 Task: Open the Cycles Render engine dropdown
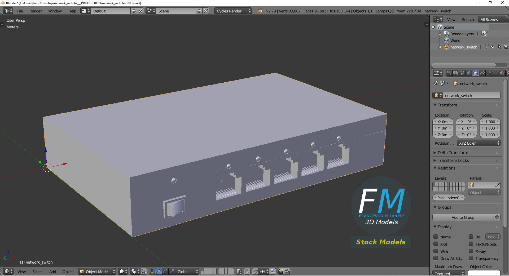[233, 11]
